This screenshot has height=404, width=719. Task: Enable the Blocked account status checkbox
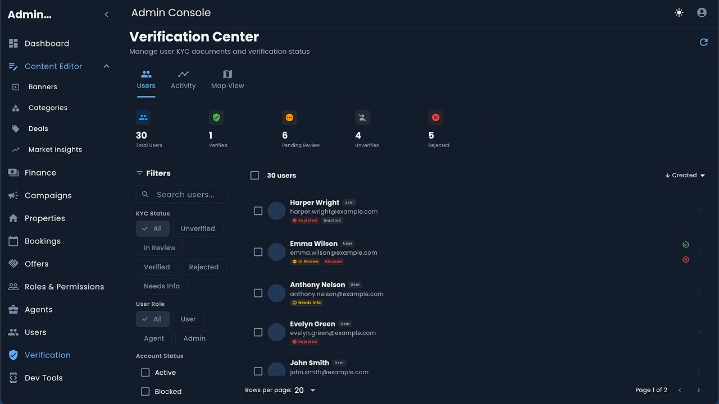click(x=145, y=392)
